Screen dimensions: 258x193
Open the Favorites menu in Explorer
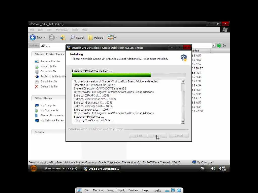tap(62, 30)
